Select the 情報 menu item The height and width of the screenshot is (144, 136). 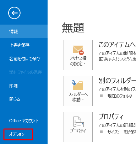coord(24,31)
